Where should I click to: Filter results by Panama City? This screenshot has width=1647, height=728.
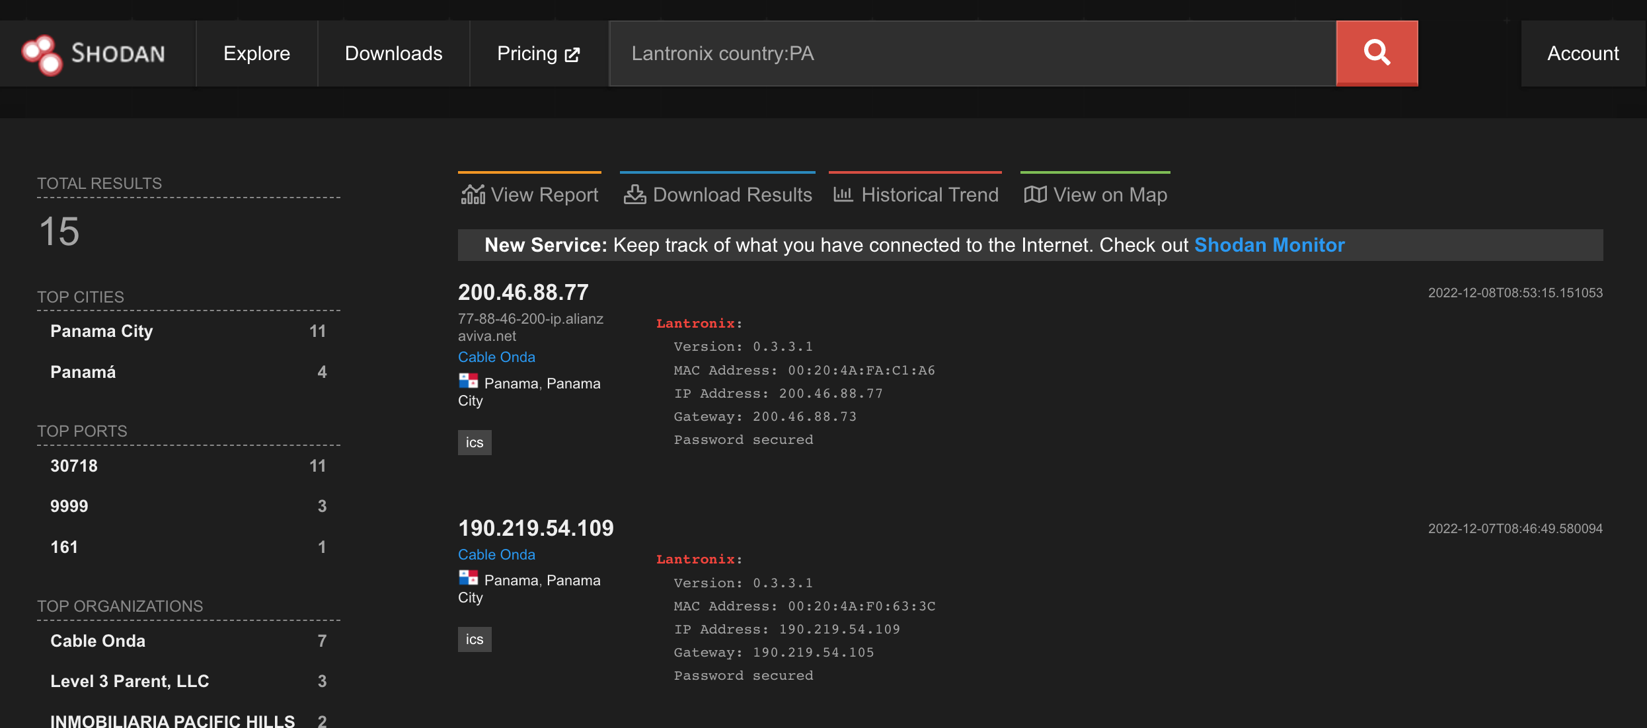pyautogui.click(x=101, y=331)
